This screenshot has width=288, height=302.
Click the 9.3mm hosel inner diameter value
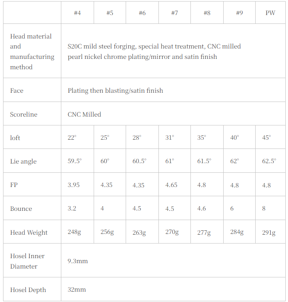pyautogui.click(x=77, y=261)
